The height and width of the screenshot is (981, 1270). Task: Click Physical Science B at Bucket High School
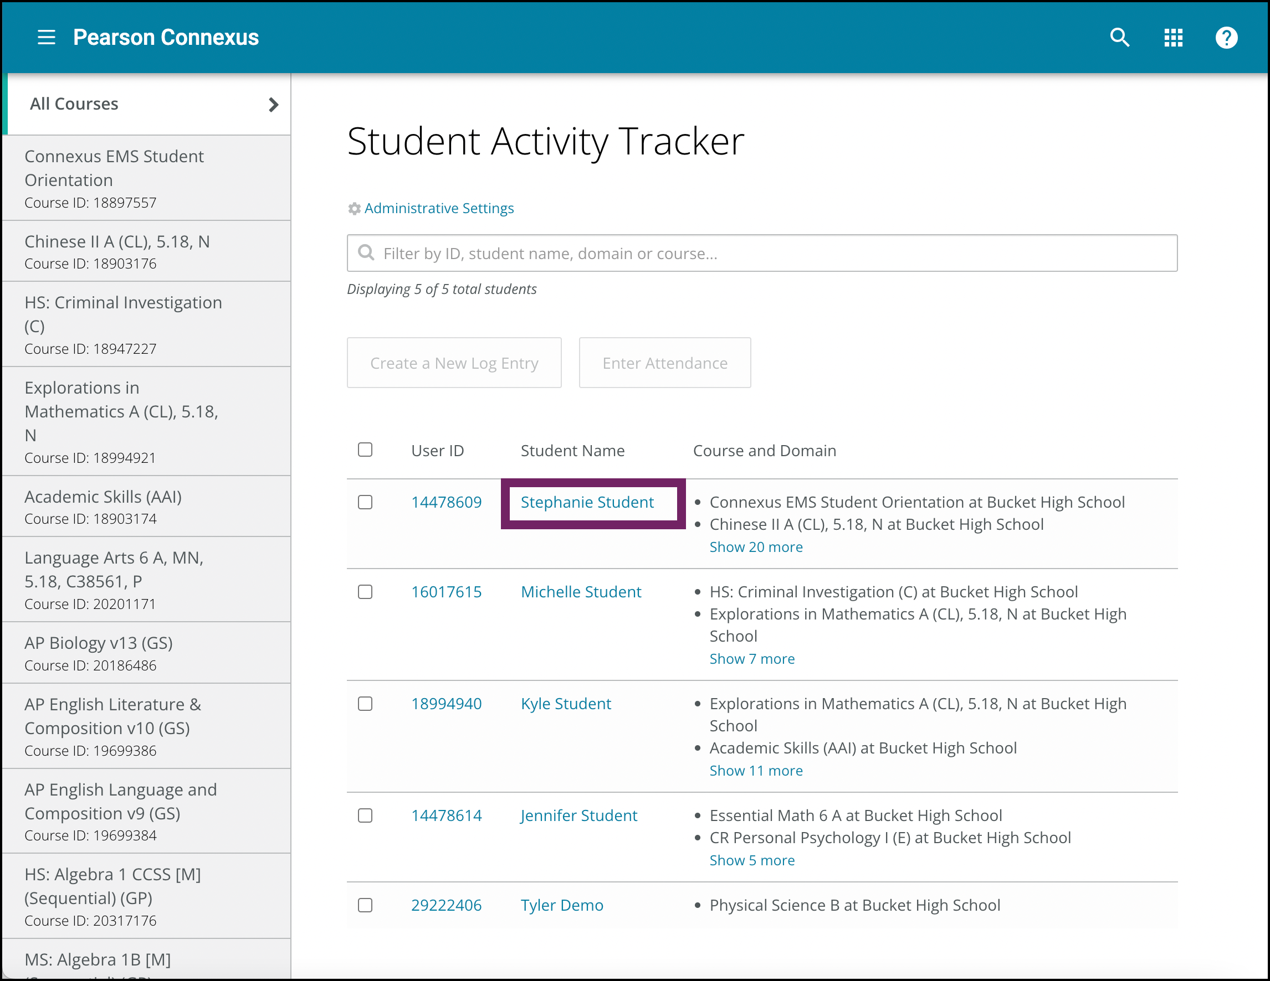click(x=855, y=905)
